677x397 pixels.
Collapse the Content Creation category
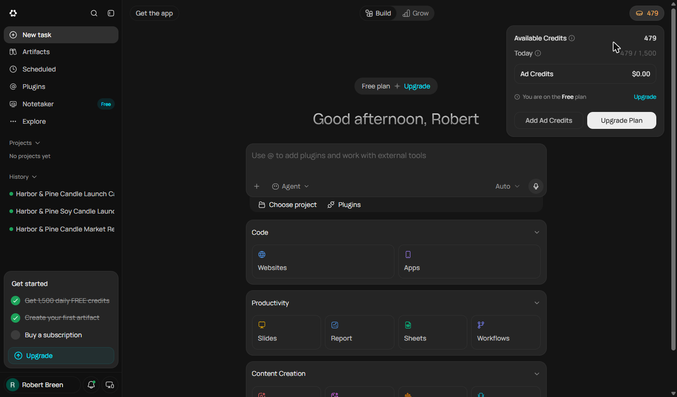537,374
